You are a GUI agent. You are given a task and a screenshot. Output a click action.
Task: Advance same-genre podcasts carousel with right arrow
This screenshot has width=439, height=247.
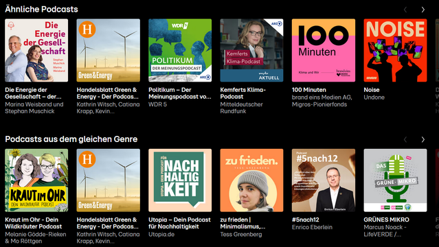423,139
